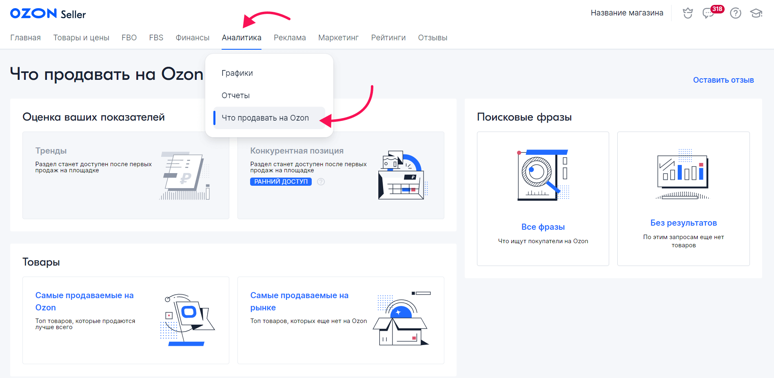Image resolution: width=774 pixels, height=378 pixels.
Task: Select Отчеты in the dropdown menu
Action: coord(269,96)
